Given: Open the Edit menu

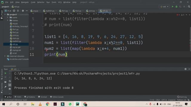Looking at the screenshot, I should click(12, 2).
